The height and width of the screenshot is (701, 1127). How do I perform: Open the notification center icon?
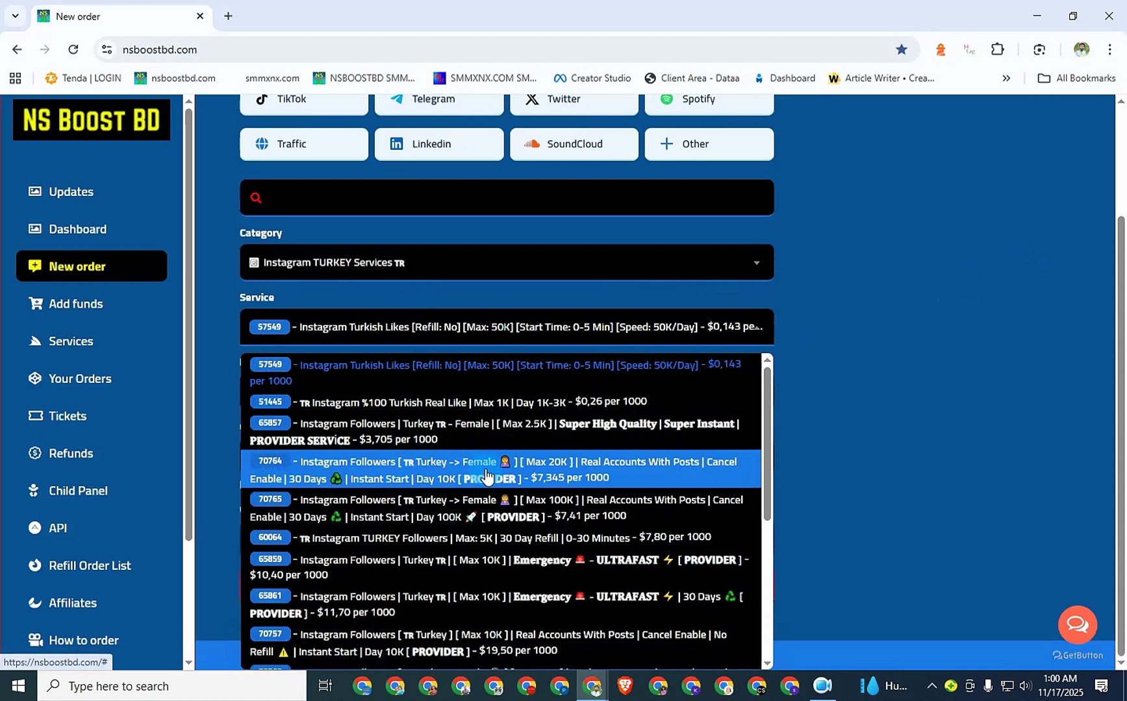(x=1102, y=686)
